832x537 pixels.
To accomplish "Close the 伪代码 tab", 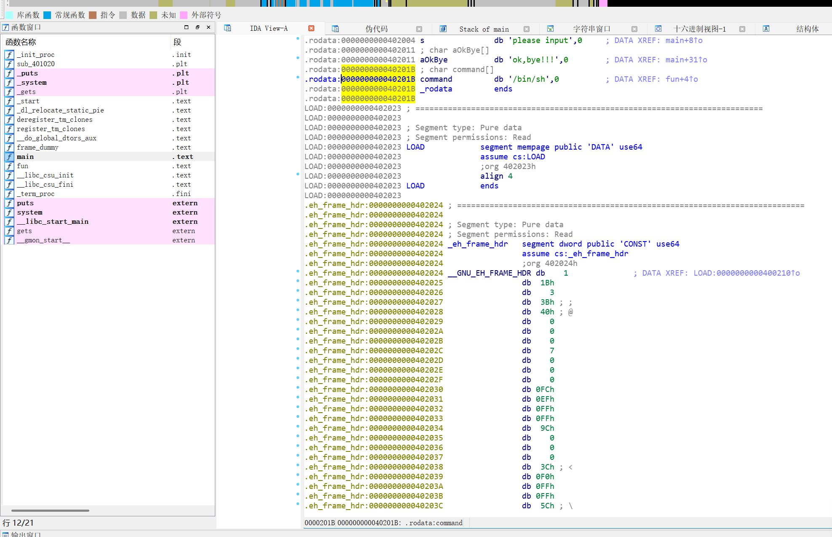I will [419, 29].
